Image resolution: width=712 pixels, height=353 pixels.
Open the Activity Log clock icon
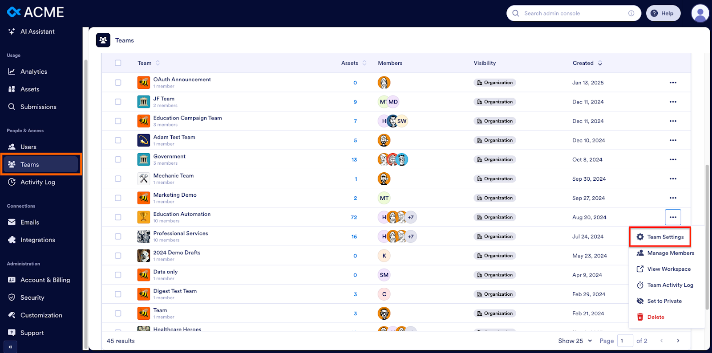click(x=12, y=182)
